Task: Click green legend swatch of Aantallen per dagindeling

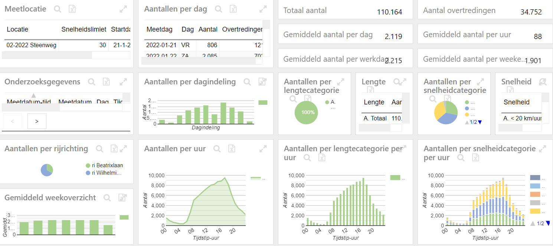Action: 263,103
